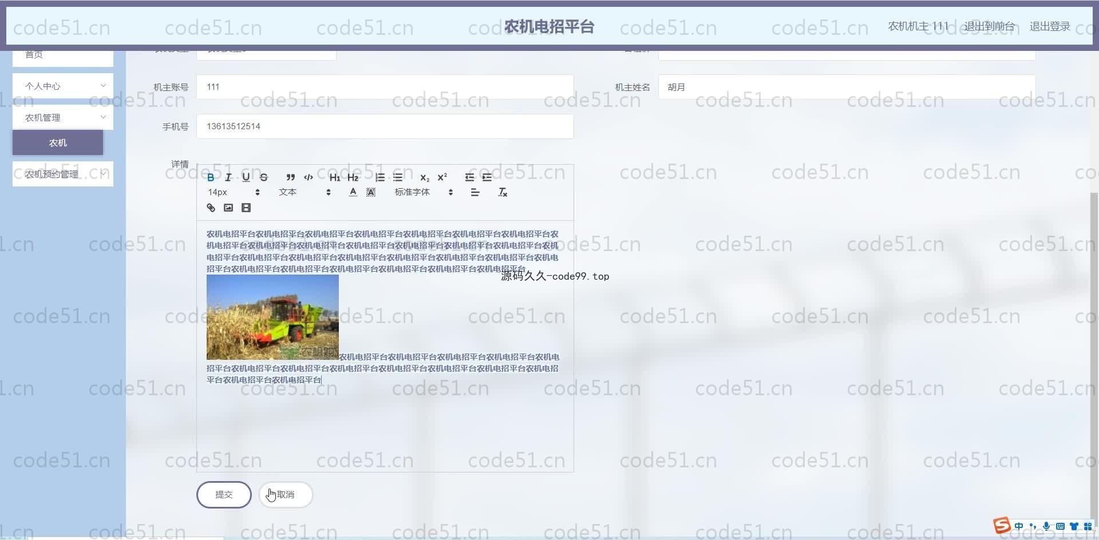
Task: Expand the 农机预约管理 sidebar menu
Action: [x=63, y=174]
